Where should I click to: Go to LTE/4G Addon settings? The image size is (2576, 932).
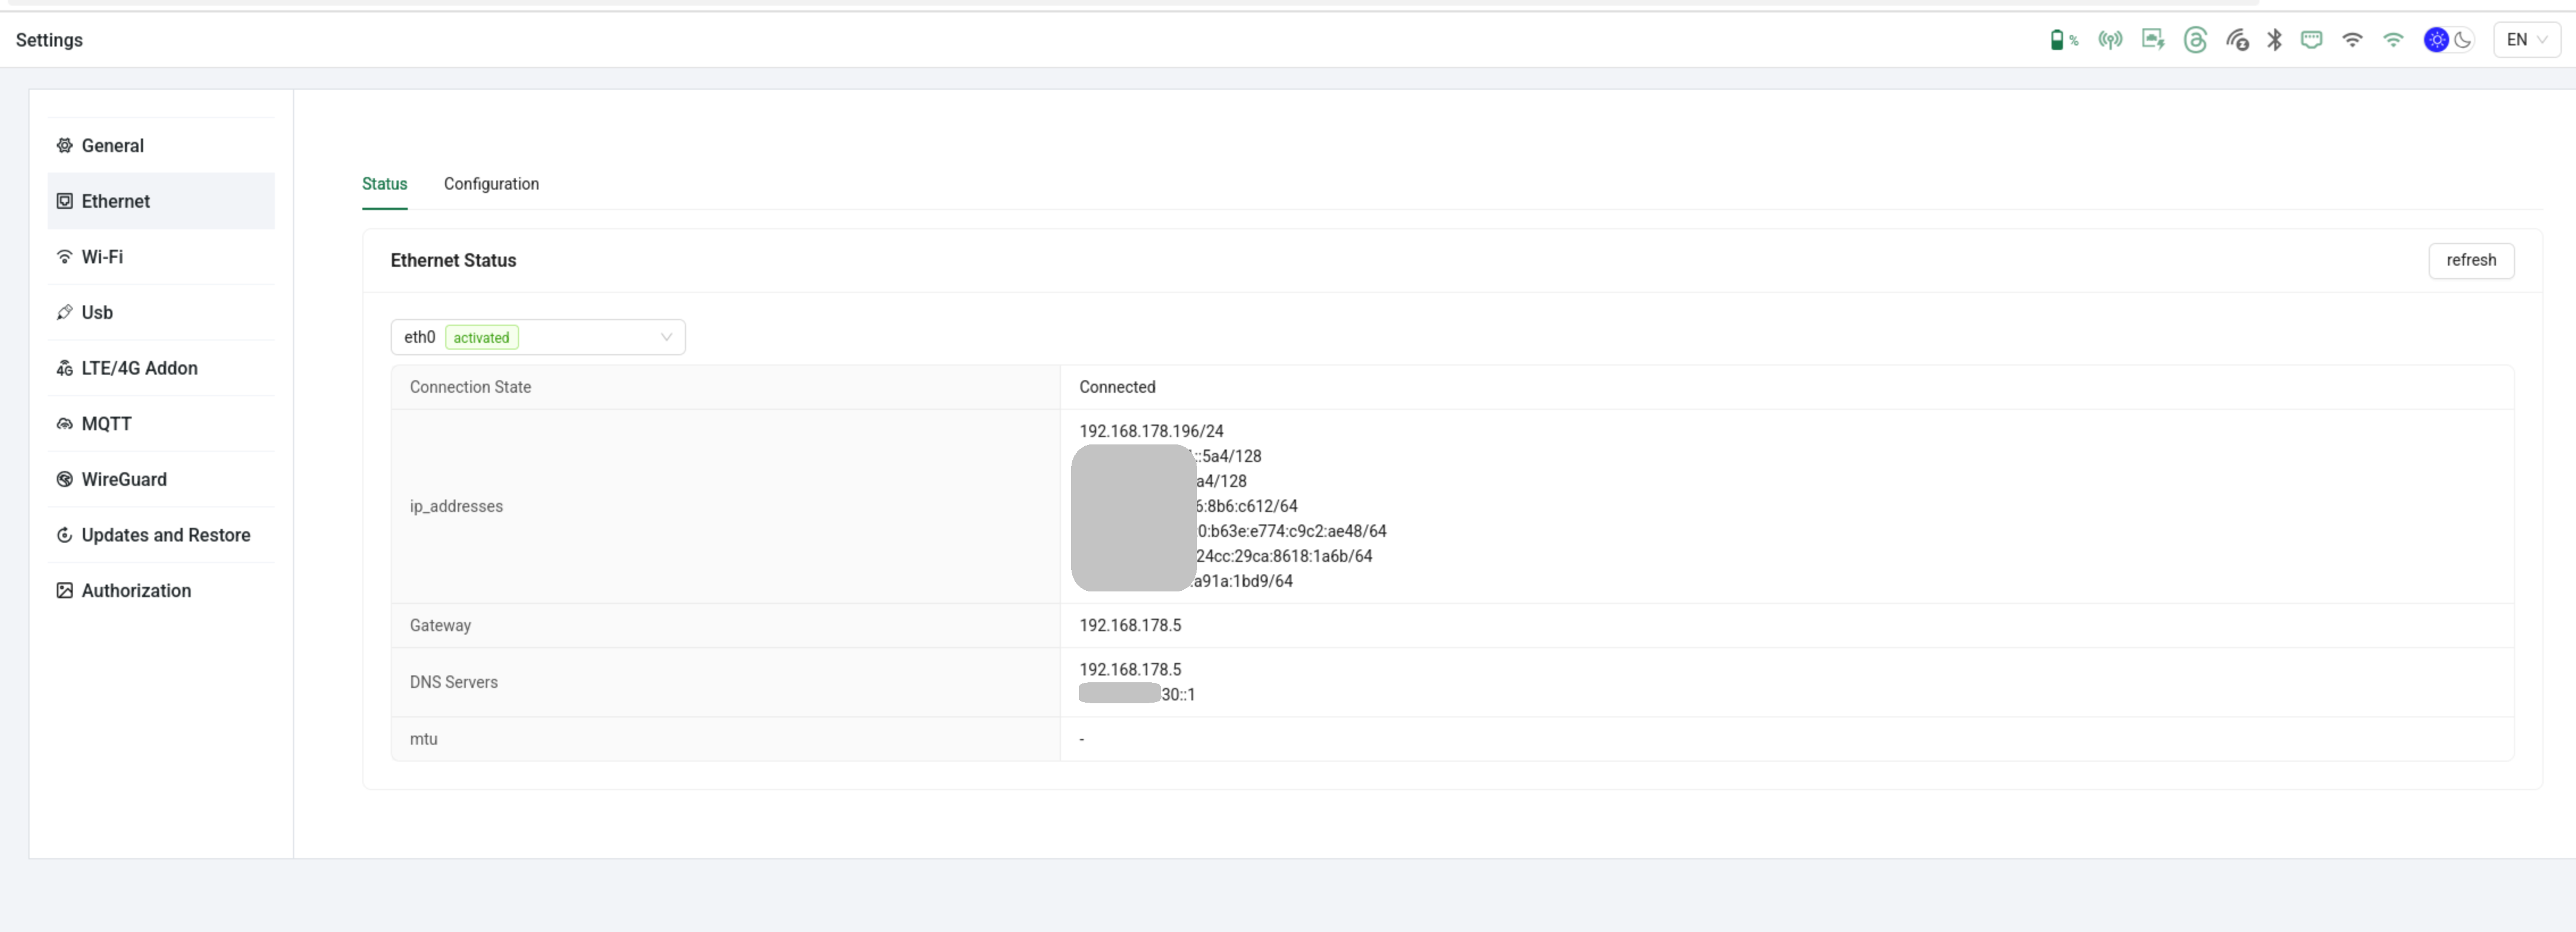[x=139, y=368]
